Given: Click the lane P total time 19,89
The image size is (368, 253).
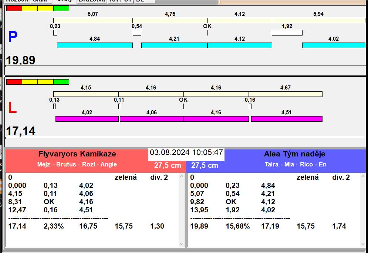Looking at the screenshot, I should click(x=21, y=60).
